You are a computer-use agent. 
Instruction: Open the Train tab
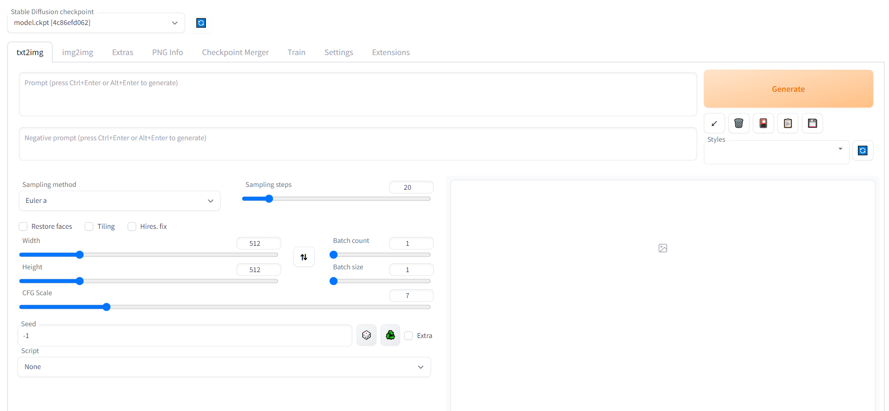[x=297, y=52]
